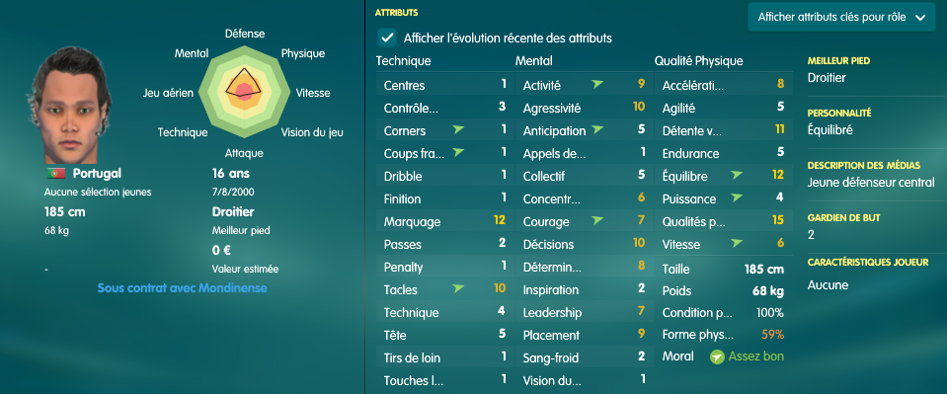Click the evolution arrow next to Vitesse
947x394 pixels.
(737, 244)
